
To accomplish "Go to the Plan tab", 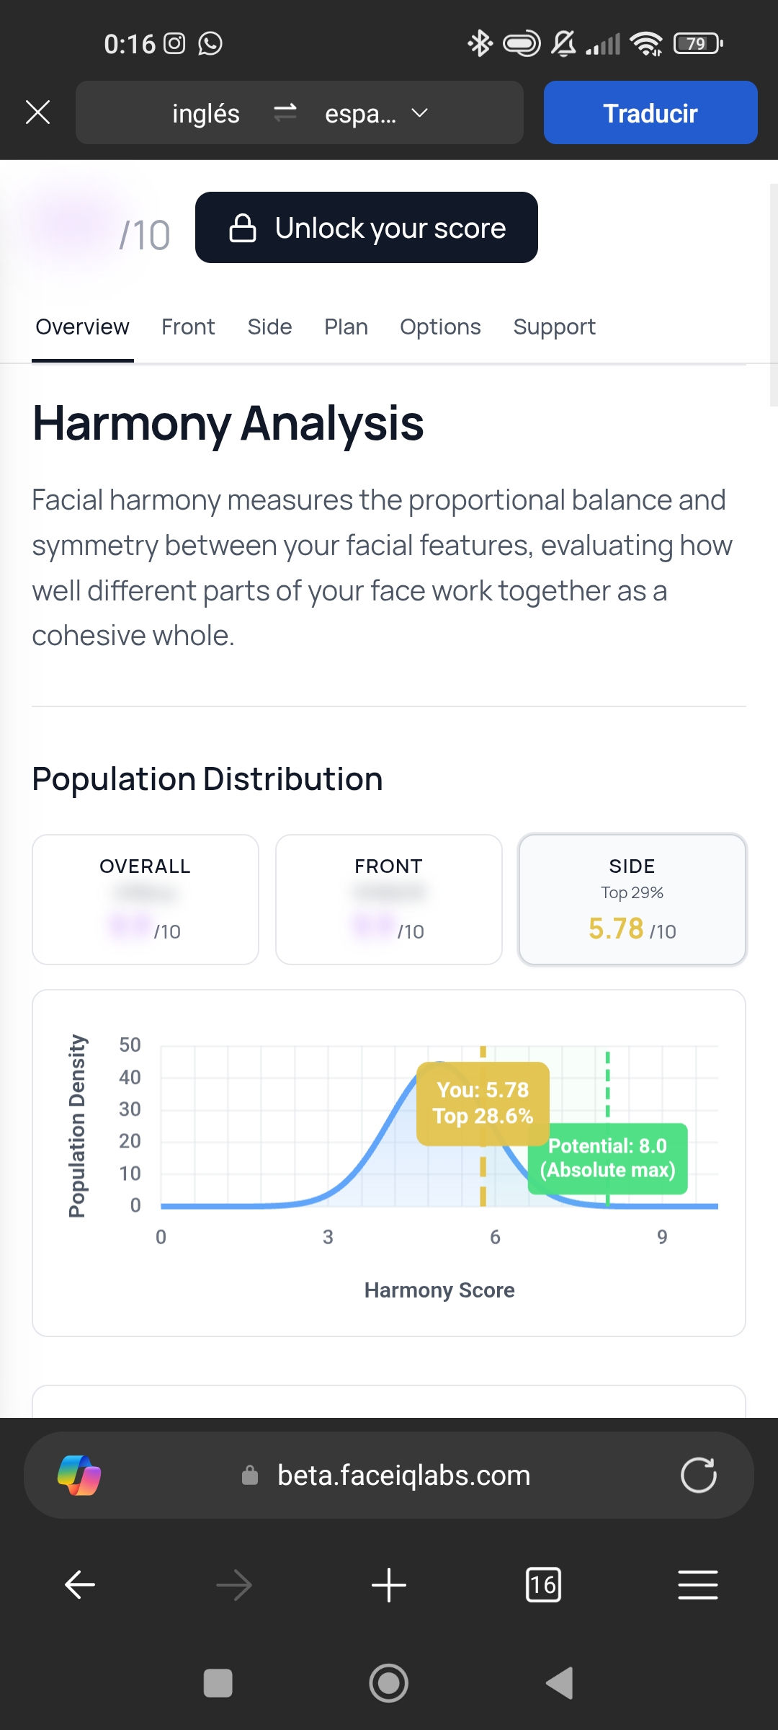I will click(346, 327).
